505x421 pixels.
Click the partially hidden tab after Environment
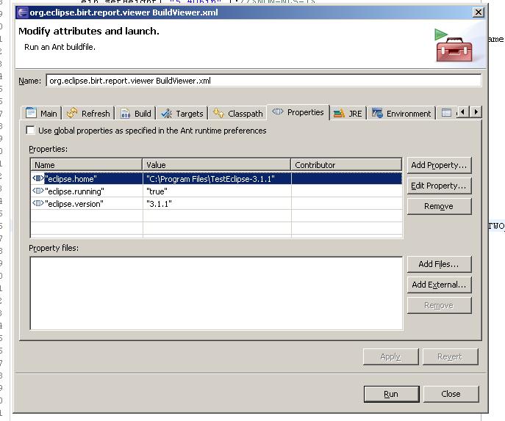coord(447,113)
